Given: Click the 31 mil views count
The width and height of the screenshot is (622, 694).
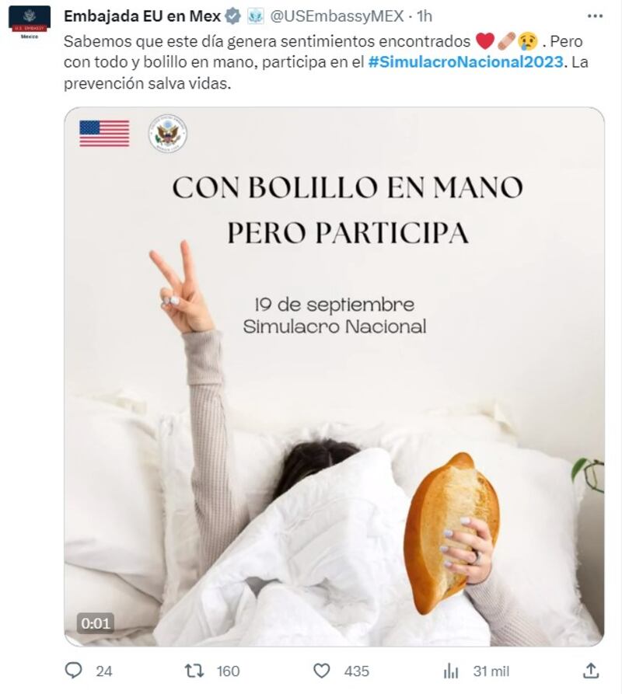Looking at the screenshot, I should click(491, 671).
